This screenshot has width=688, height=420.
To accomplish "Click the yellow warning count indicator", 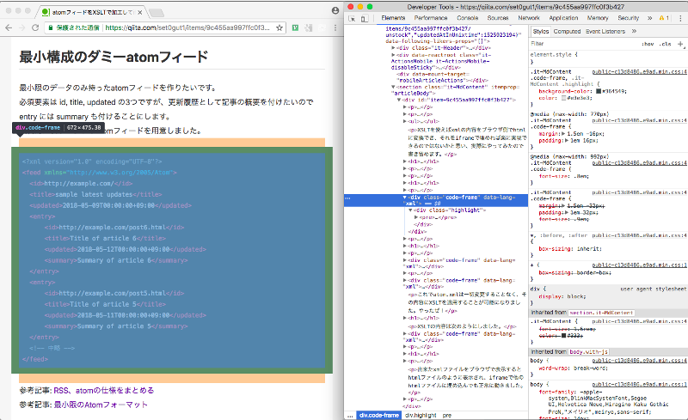I will [x=664, y=18].
